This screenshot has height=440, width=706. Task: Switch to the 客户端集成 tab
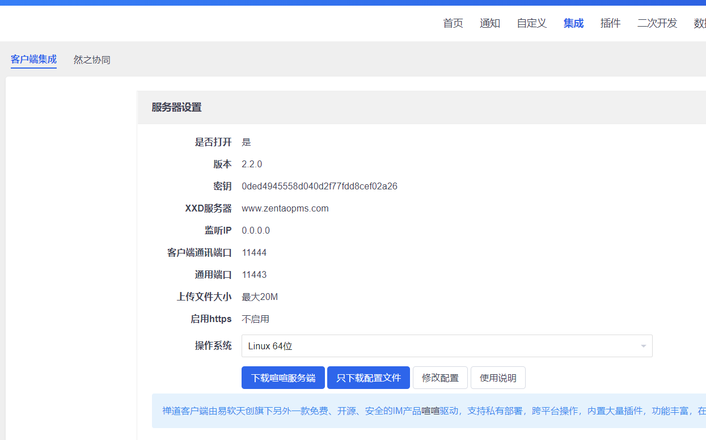33,60
